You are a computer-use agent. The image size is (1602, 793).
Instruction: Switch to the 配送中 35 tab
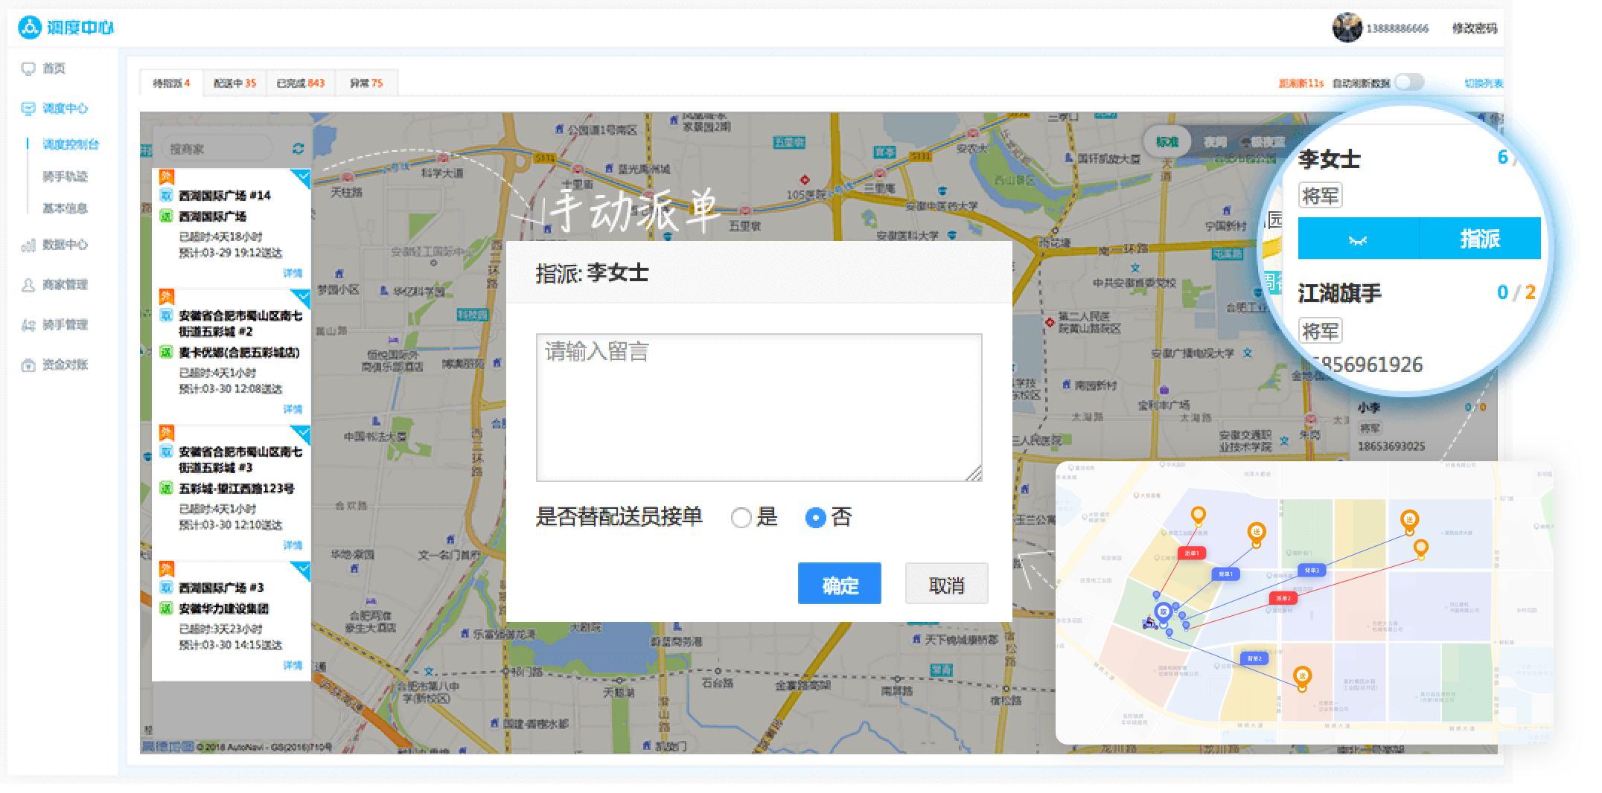click(x=234, y=83)
